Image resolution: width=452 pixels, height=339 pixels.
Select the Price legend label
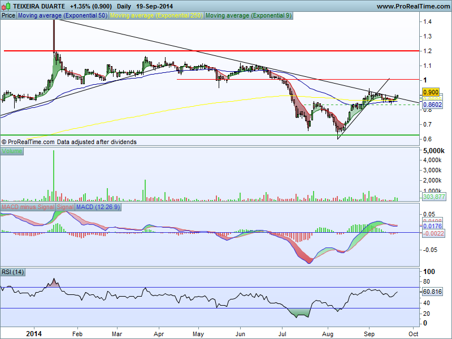point(8,16)
